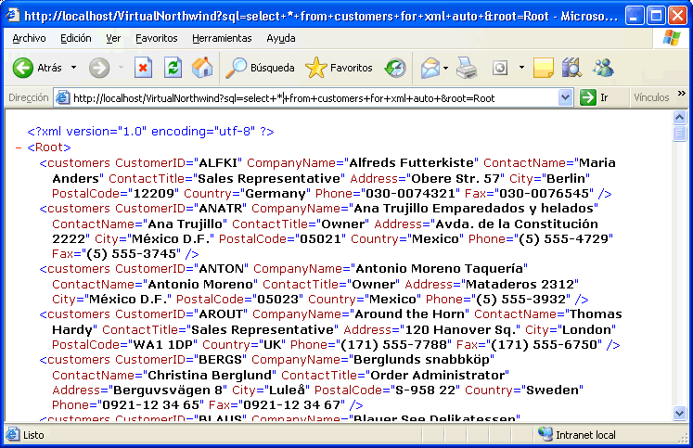
Task: Click the "Listo" status text
Action: click(x=33, y=435)
